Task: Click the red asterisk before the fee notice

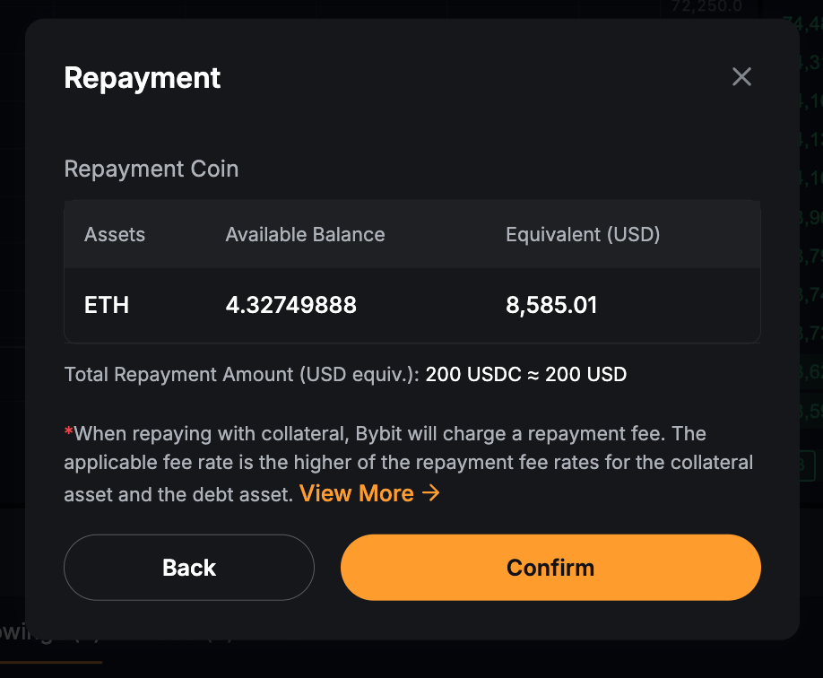Action: (68, 434)
